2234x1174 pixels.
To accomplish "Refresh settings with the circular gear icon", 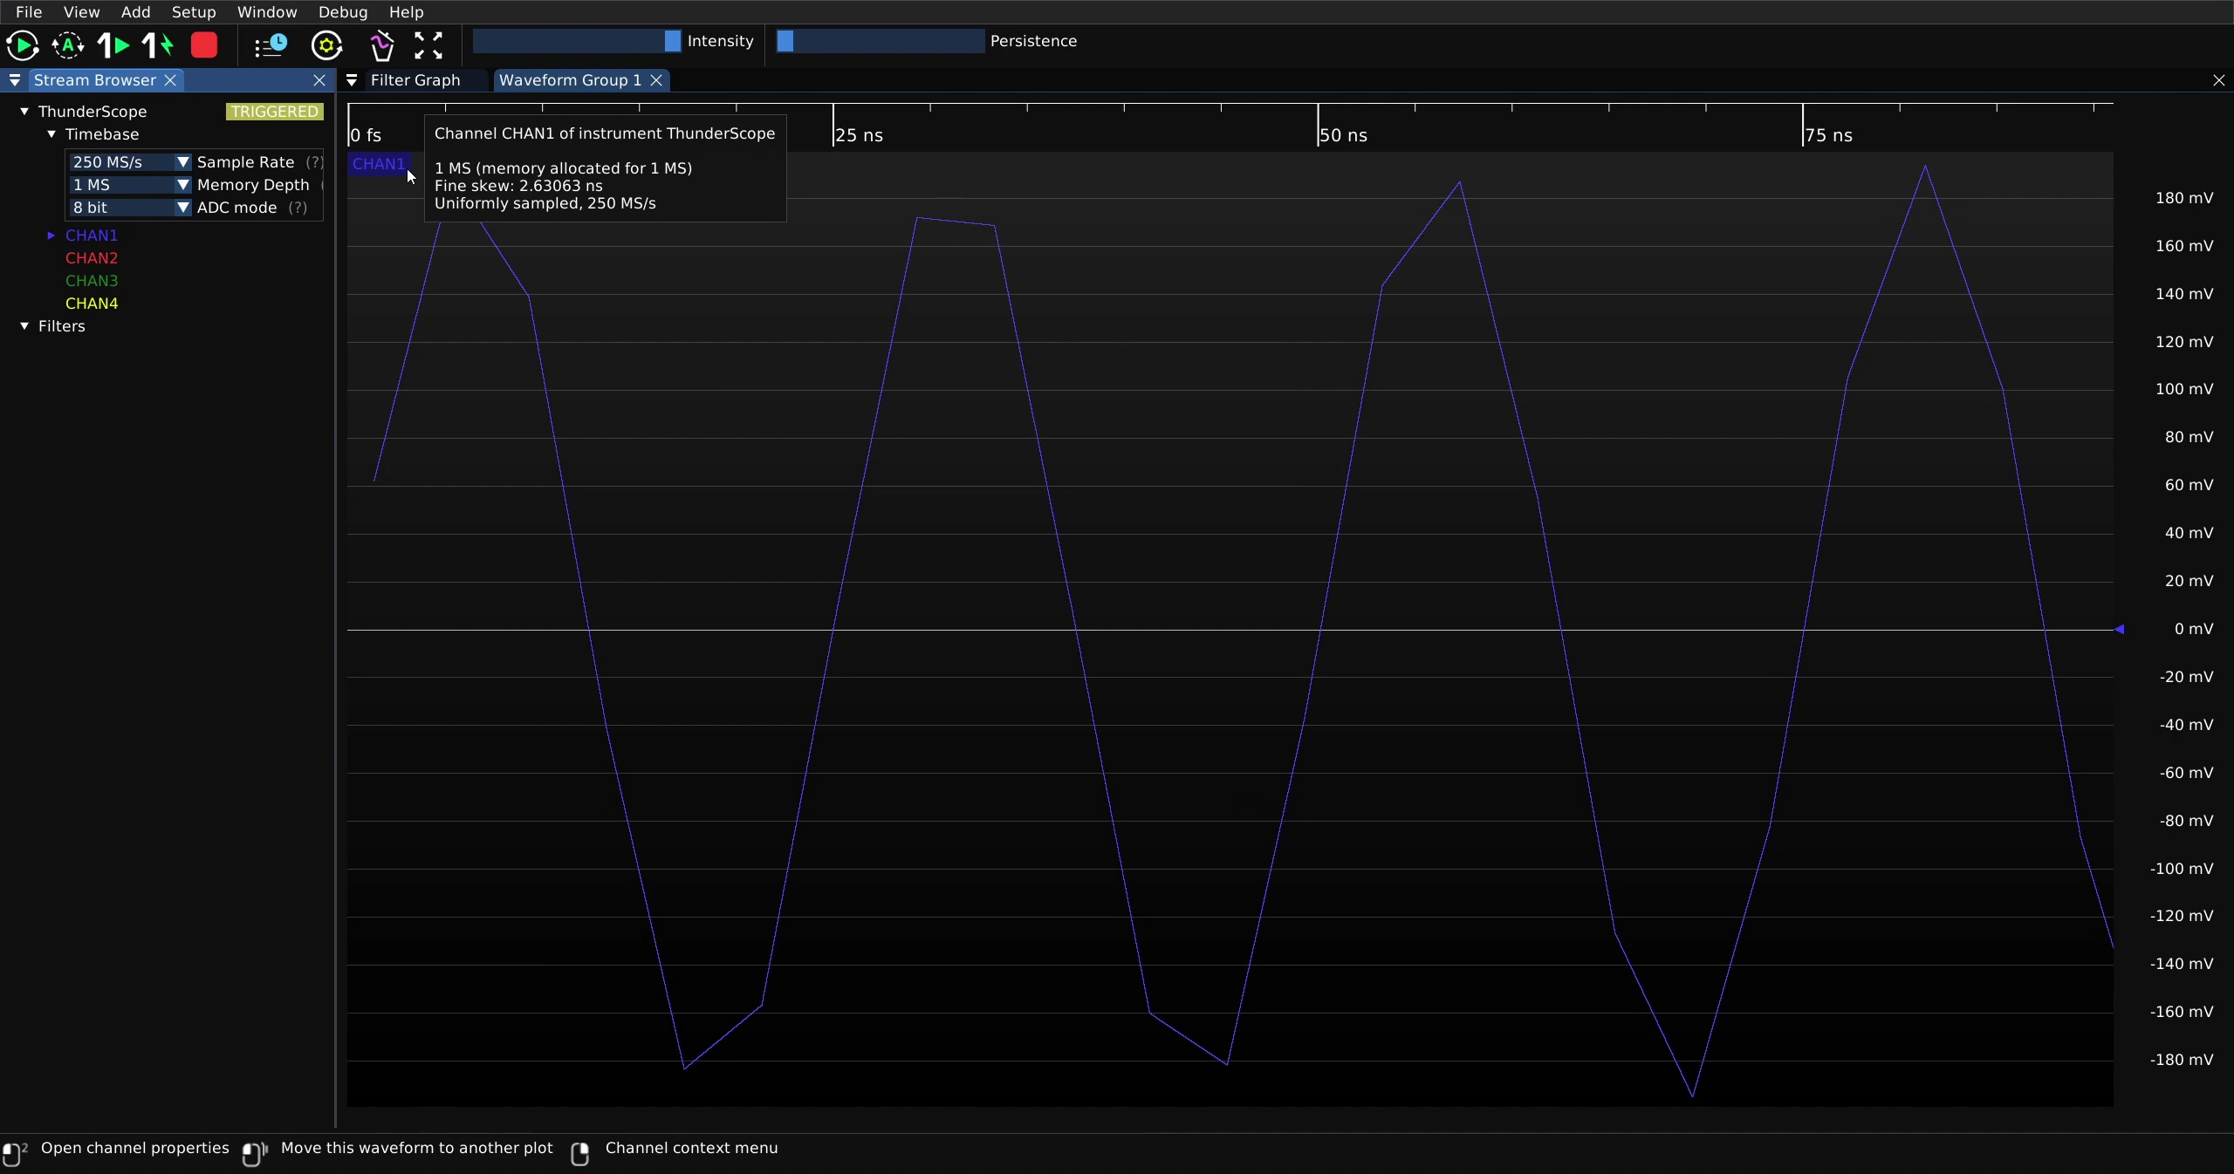I will tap(327, 45).
